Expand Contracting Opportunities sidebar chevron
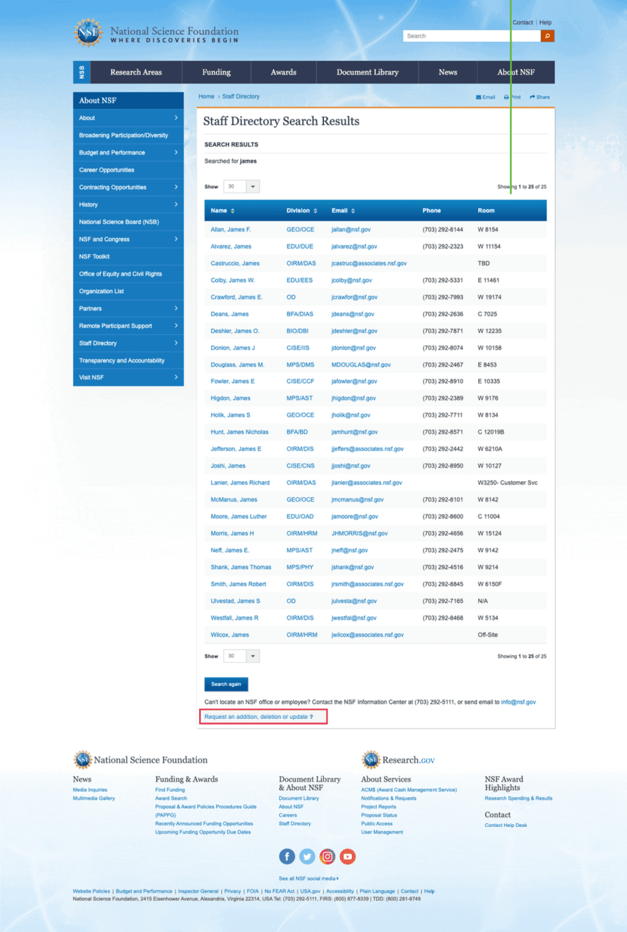Viewport: 627px width, 932px height. (176, 187)
